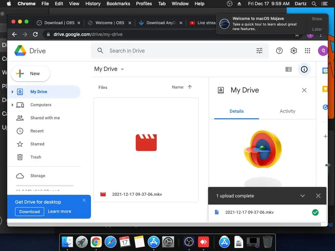Open the File menu

(x=45, y=4)
